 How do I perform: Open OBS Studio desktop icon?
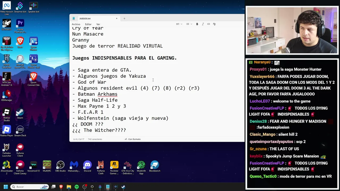pos(60,167)
